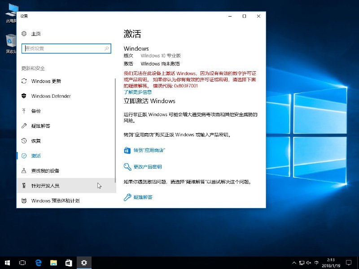Open 针对开发人员 section
Viewport: 359px width, 269px height.
click(x=66, y=186)
